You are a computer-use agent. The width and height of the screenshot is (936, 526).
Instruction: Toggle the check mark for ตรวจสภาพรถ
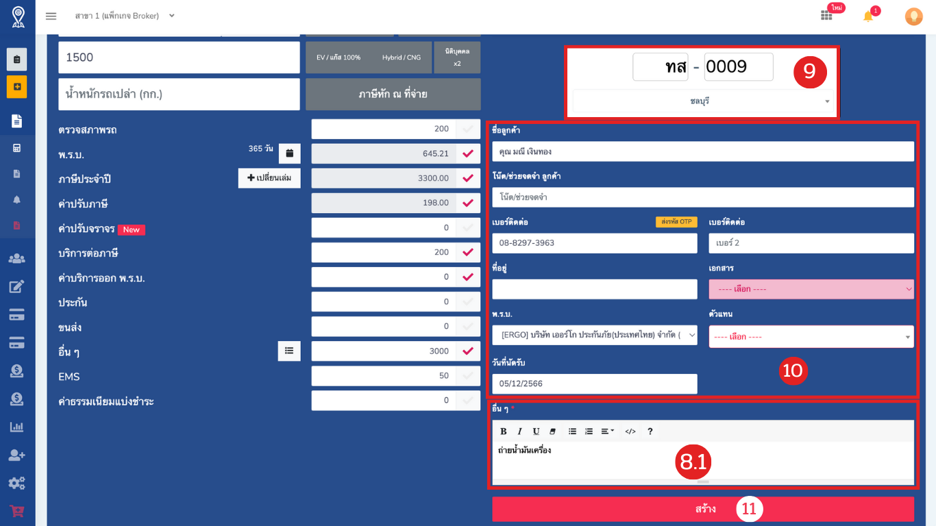click(x=468, y=129)
